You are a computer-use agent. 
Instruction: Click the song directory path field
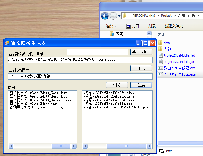click(x=80, y=60)
